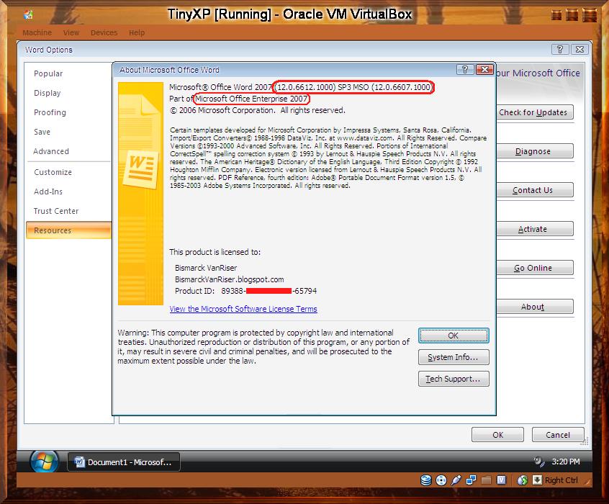The image size is (609, 504).
Task: Click the sound tray icon beside the clock
Action: pyautogui.click(x=539, y=462)
